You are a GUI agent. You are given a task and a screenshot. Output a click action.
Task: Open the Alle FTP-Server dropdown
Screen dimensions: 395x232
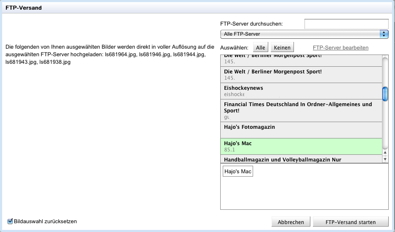[x=300, y=34]
